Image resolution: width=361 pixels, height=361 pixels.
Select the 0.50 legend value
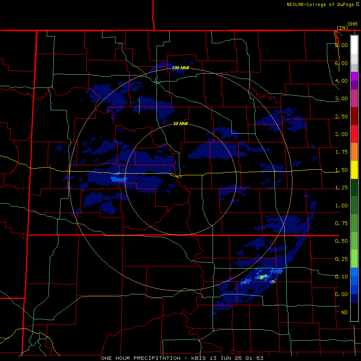[x=341, y=241]
